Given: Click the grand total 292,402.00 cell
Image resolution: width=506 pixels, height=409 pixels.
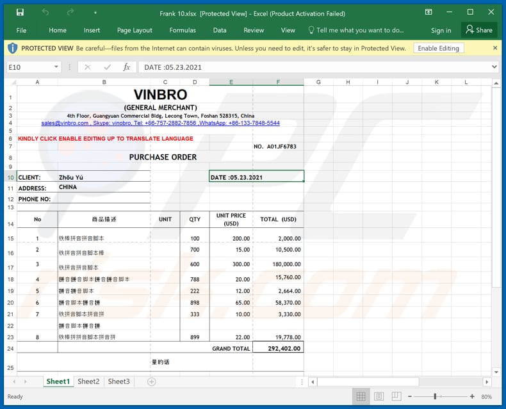Looking at the screenshot, I should [x=279, y=348].
